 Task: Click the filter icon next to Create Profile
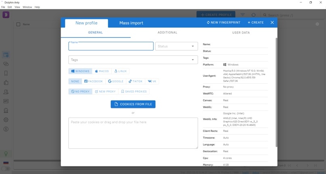coord(243,15)
